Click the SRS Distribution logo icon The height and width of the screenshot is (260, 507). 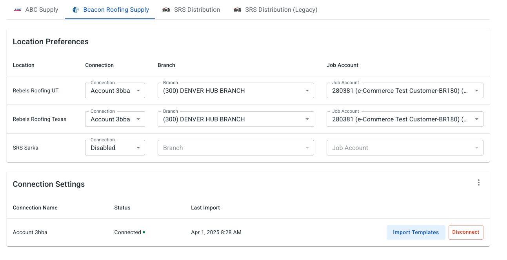(x=166, y=10)
